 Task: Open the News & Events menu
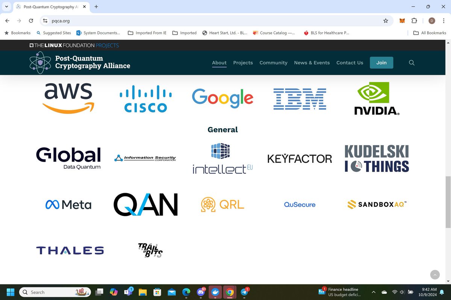[312, 63]
